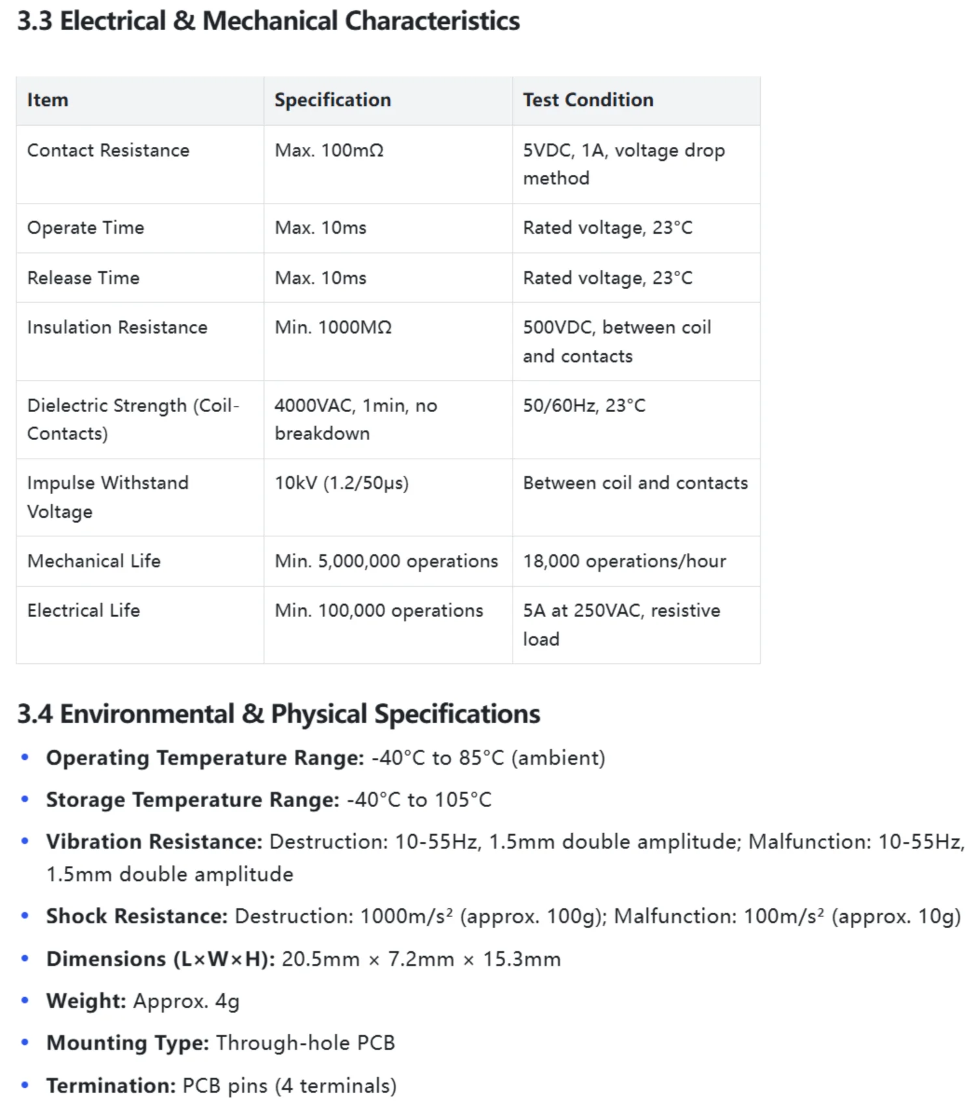Click the '3.3 Electrical & Mechanical Characteristics' heading
Image resolution: width=976 pixels, height=1116 pixels.
click(x=268, y=21)
